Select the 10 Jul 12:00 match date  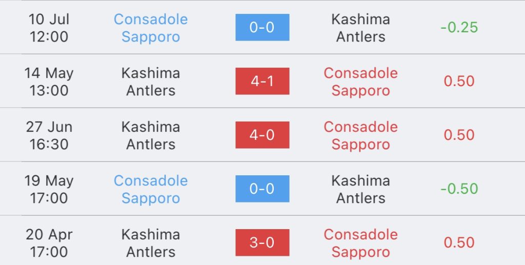[49, 28]
